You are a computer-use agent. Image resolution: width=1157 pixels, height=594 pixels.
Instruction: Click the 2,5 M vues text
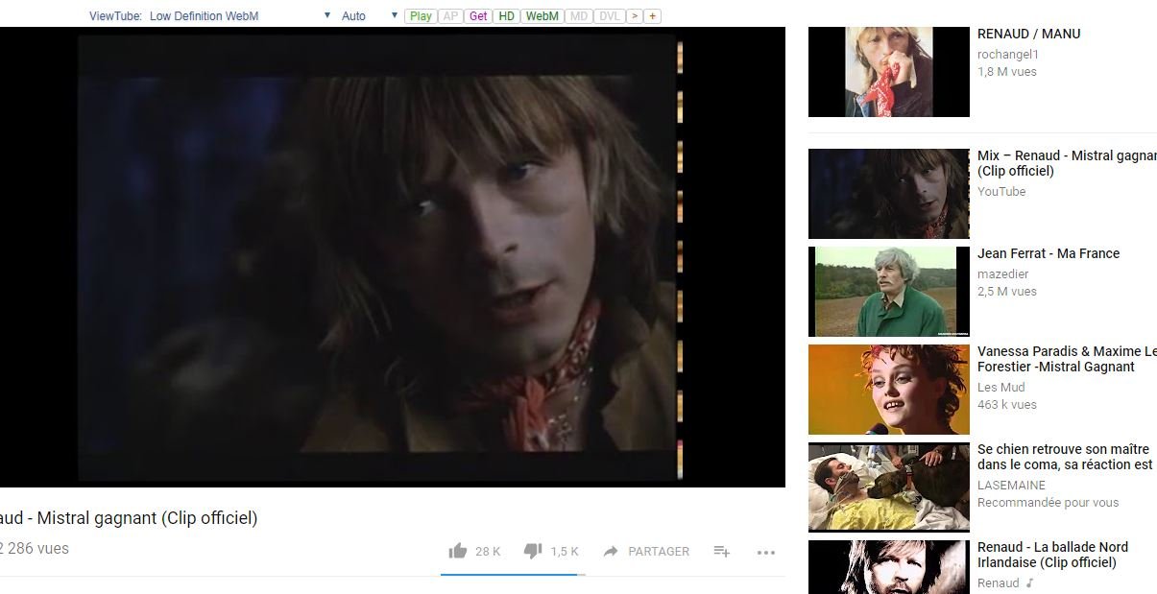tap(1006, 292)
